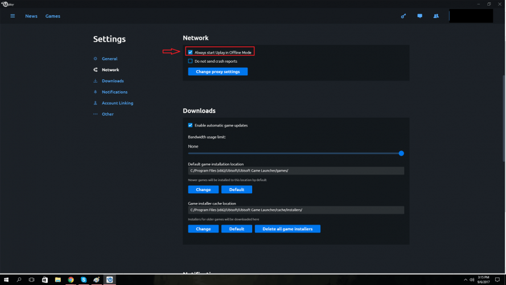Click Delete all game installers
Viewport: 506px width, 285px height.
(x=287, y=229)
